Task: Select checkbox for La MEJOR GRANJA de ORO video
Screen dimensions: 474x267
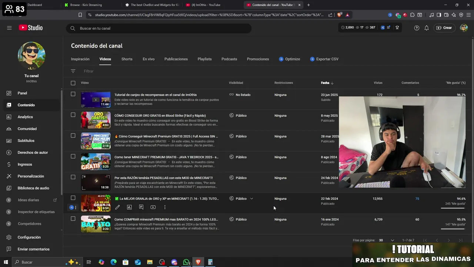Action: 73,198
